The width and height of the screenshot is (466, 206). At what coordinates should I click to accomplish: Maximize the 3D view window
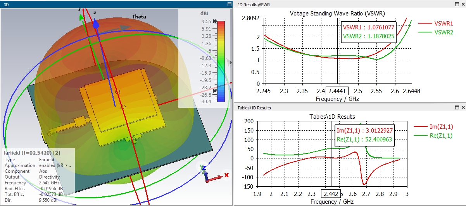click(x=229, y=4)
